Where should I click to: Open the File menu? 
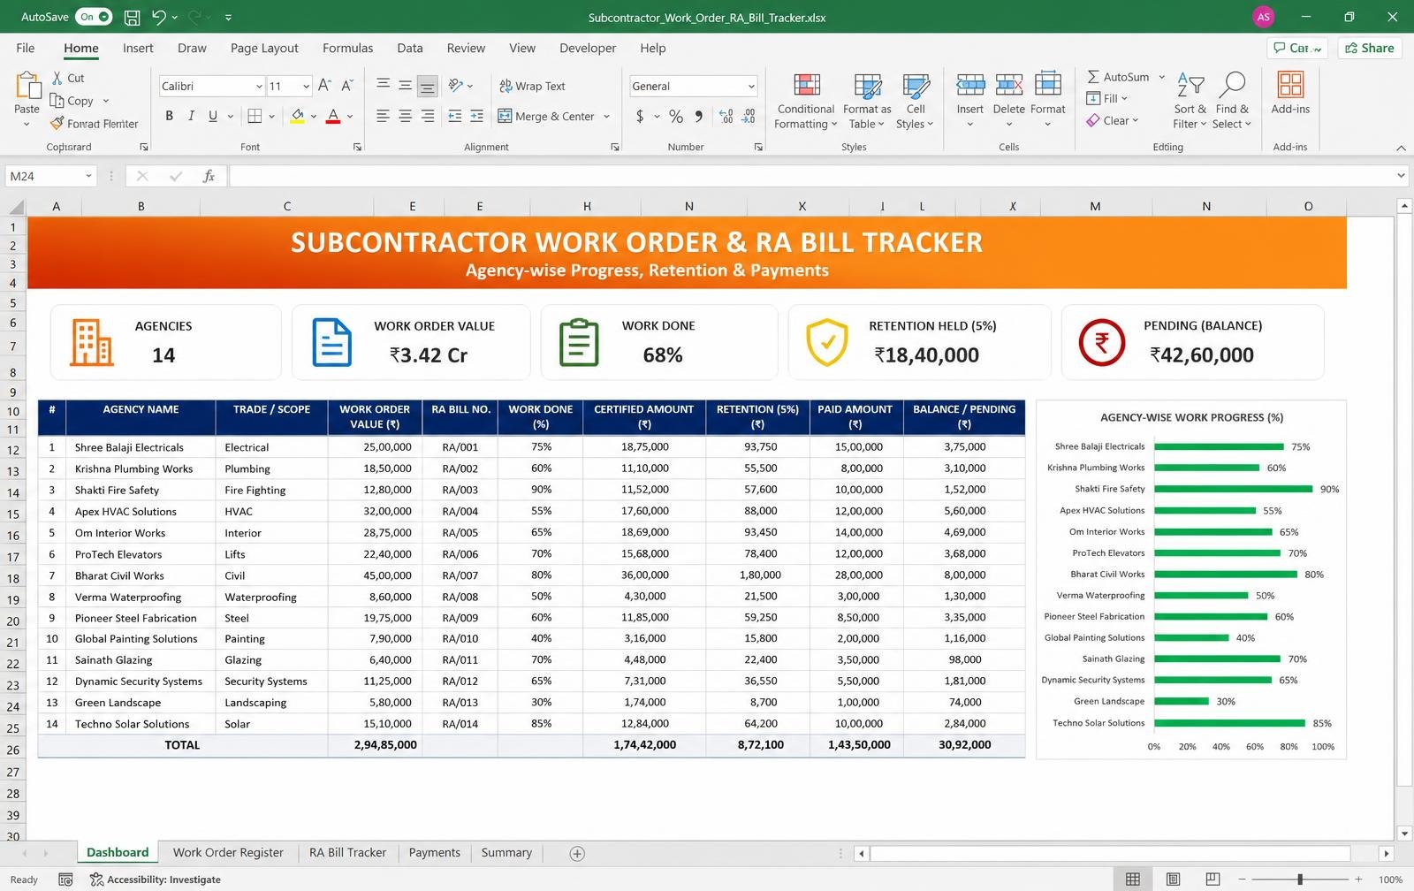[x=26, y=48]
